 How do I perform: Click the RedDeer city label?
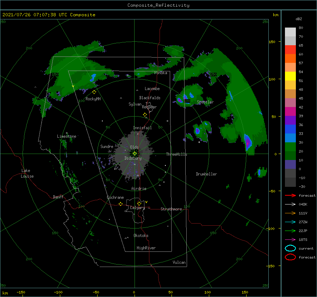pos(149,107)
